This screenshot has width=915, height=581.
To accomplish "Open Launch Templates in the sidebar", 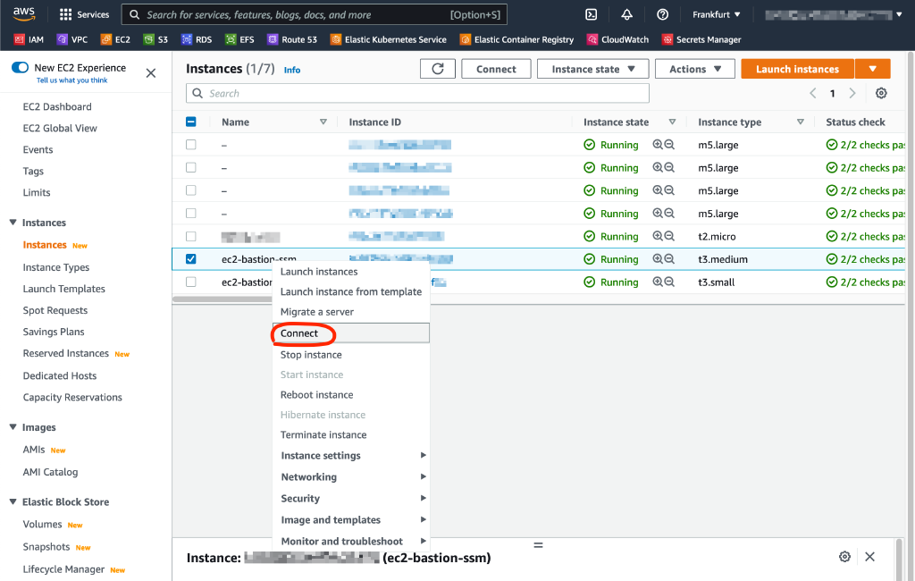I will (x=63, y=289).
